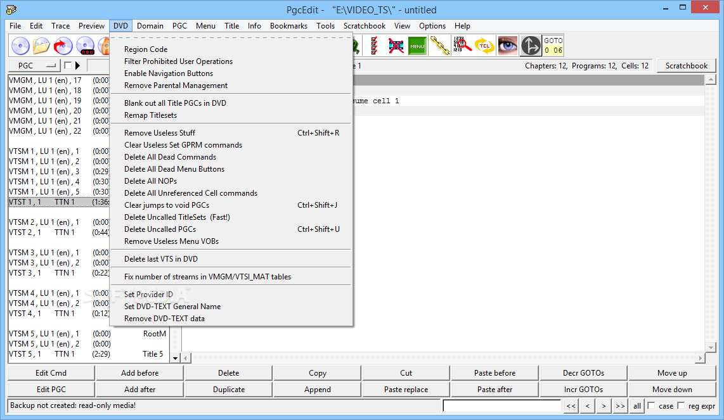The height and width of the screenshot is (420, 724).
Task: Click the Edit PGC button
Action: (x=51, y=390)
